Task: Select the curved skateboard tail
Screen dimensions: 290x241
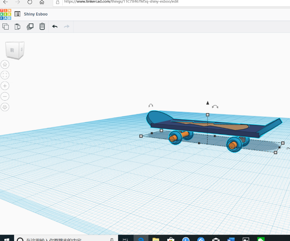Action: [158, 117]
